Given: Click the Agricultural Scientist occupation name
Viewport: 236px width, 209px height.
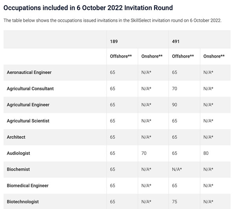Looking at the screenshot, I should [28, 121].
